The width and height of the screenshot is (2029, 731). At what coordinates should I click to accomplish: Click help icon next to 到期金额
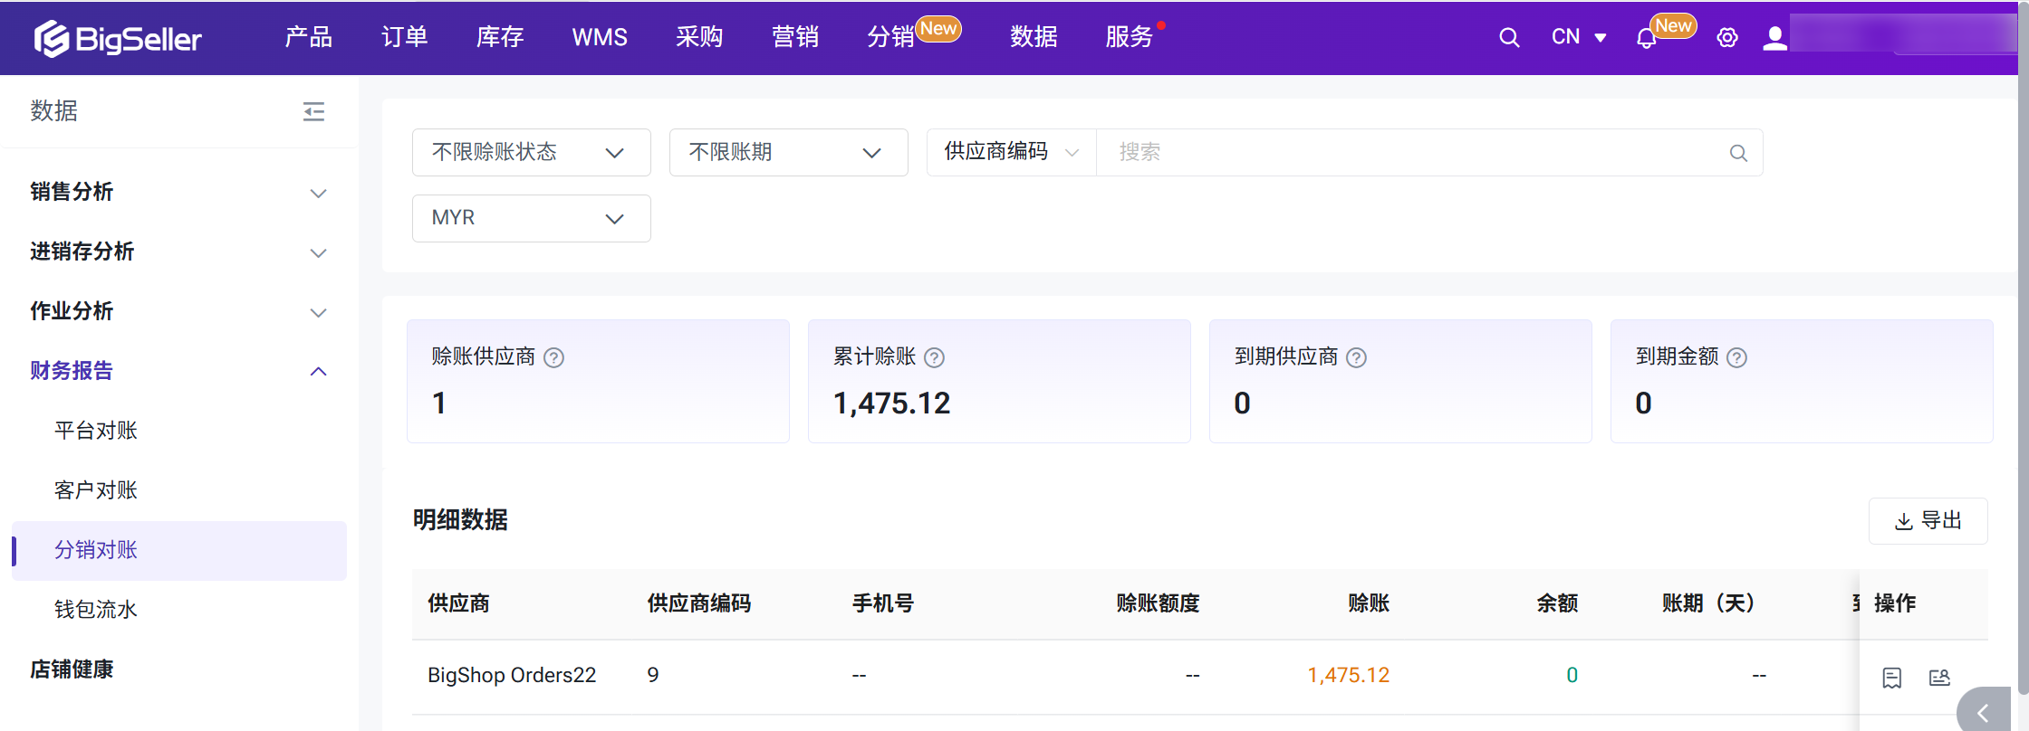(x=1736, y=358)
